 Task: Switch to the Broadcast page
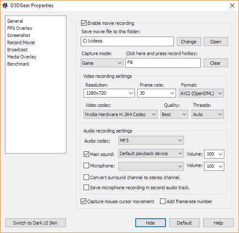click(x=17, y=50)
